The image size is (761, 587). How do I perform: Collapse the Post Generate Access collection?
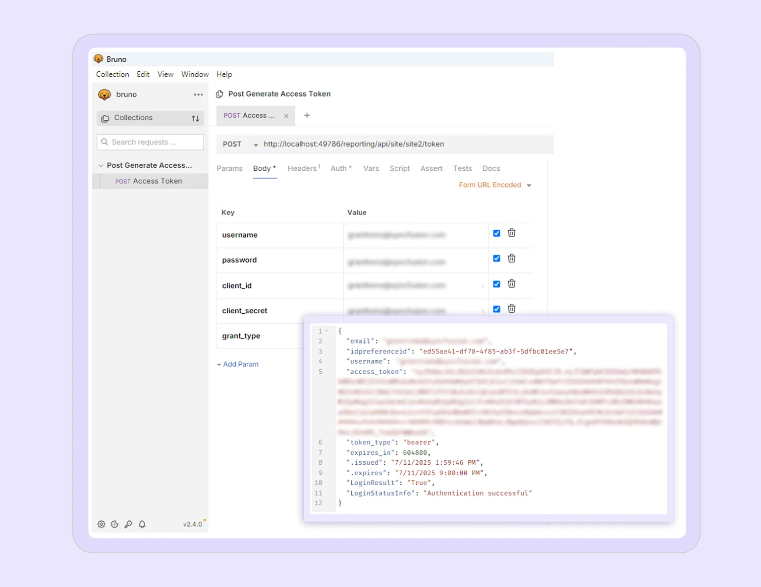point(101,165)
